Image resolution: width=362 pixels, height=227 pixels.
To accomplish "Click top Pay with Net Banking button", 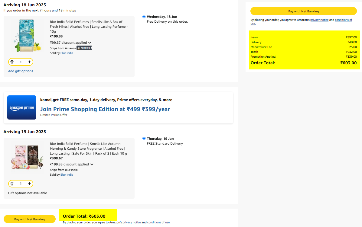I will coord(303,11).
